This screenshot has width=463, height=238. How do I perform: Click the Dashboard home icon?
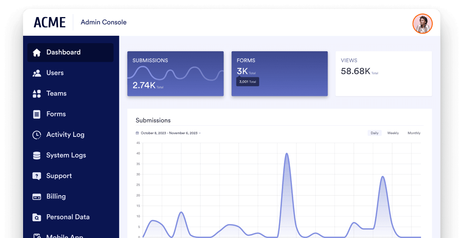36,52
